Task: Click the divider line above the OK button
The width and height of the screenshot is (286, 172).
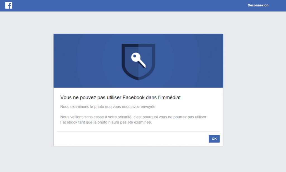Action: pyautogui.click(x=138, y=131)
